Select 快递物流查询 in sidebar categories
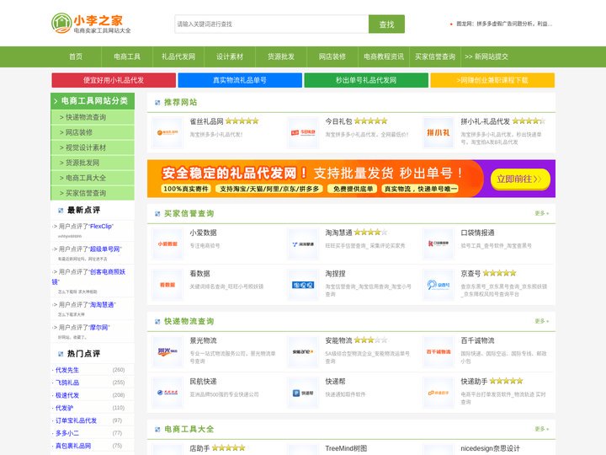 click(93, 117)
